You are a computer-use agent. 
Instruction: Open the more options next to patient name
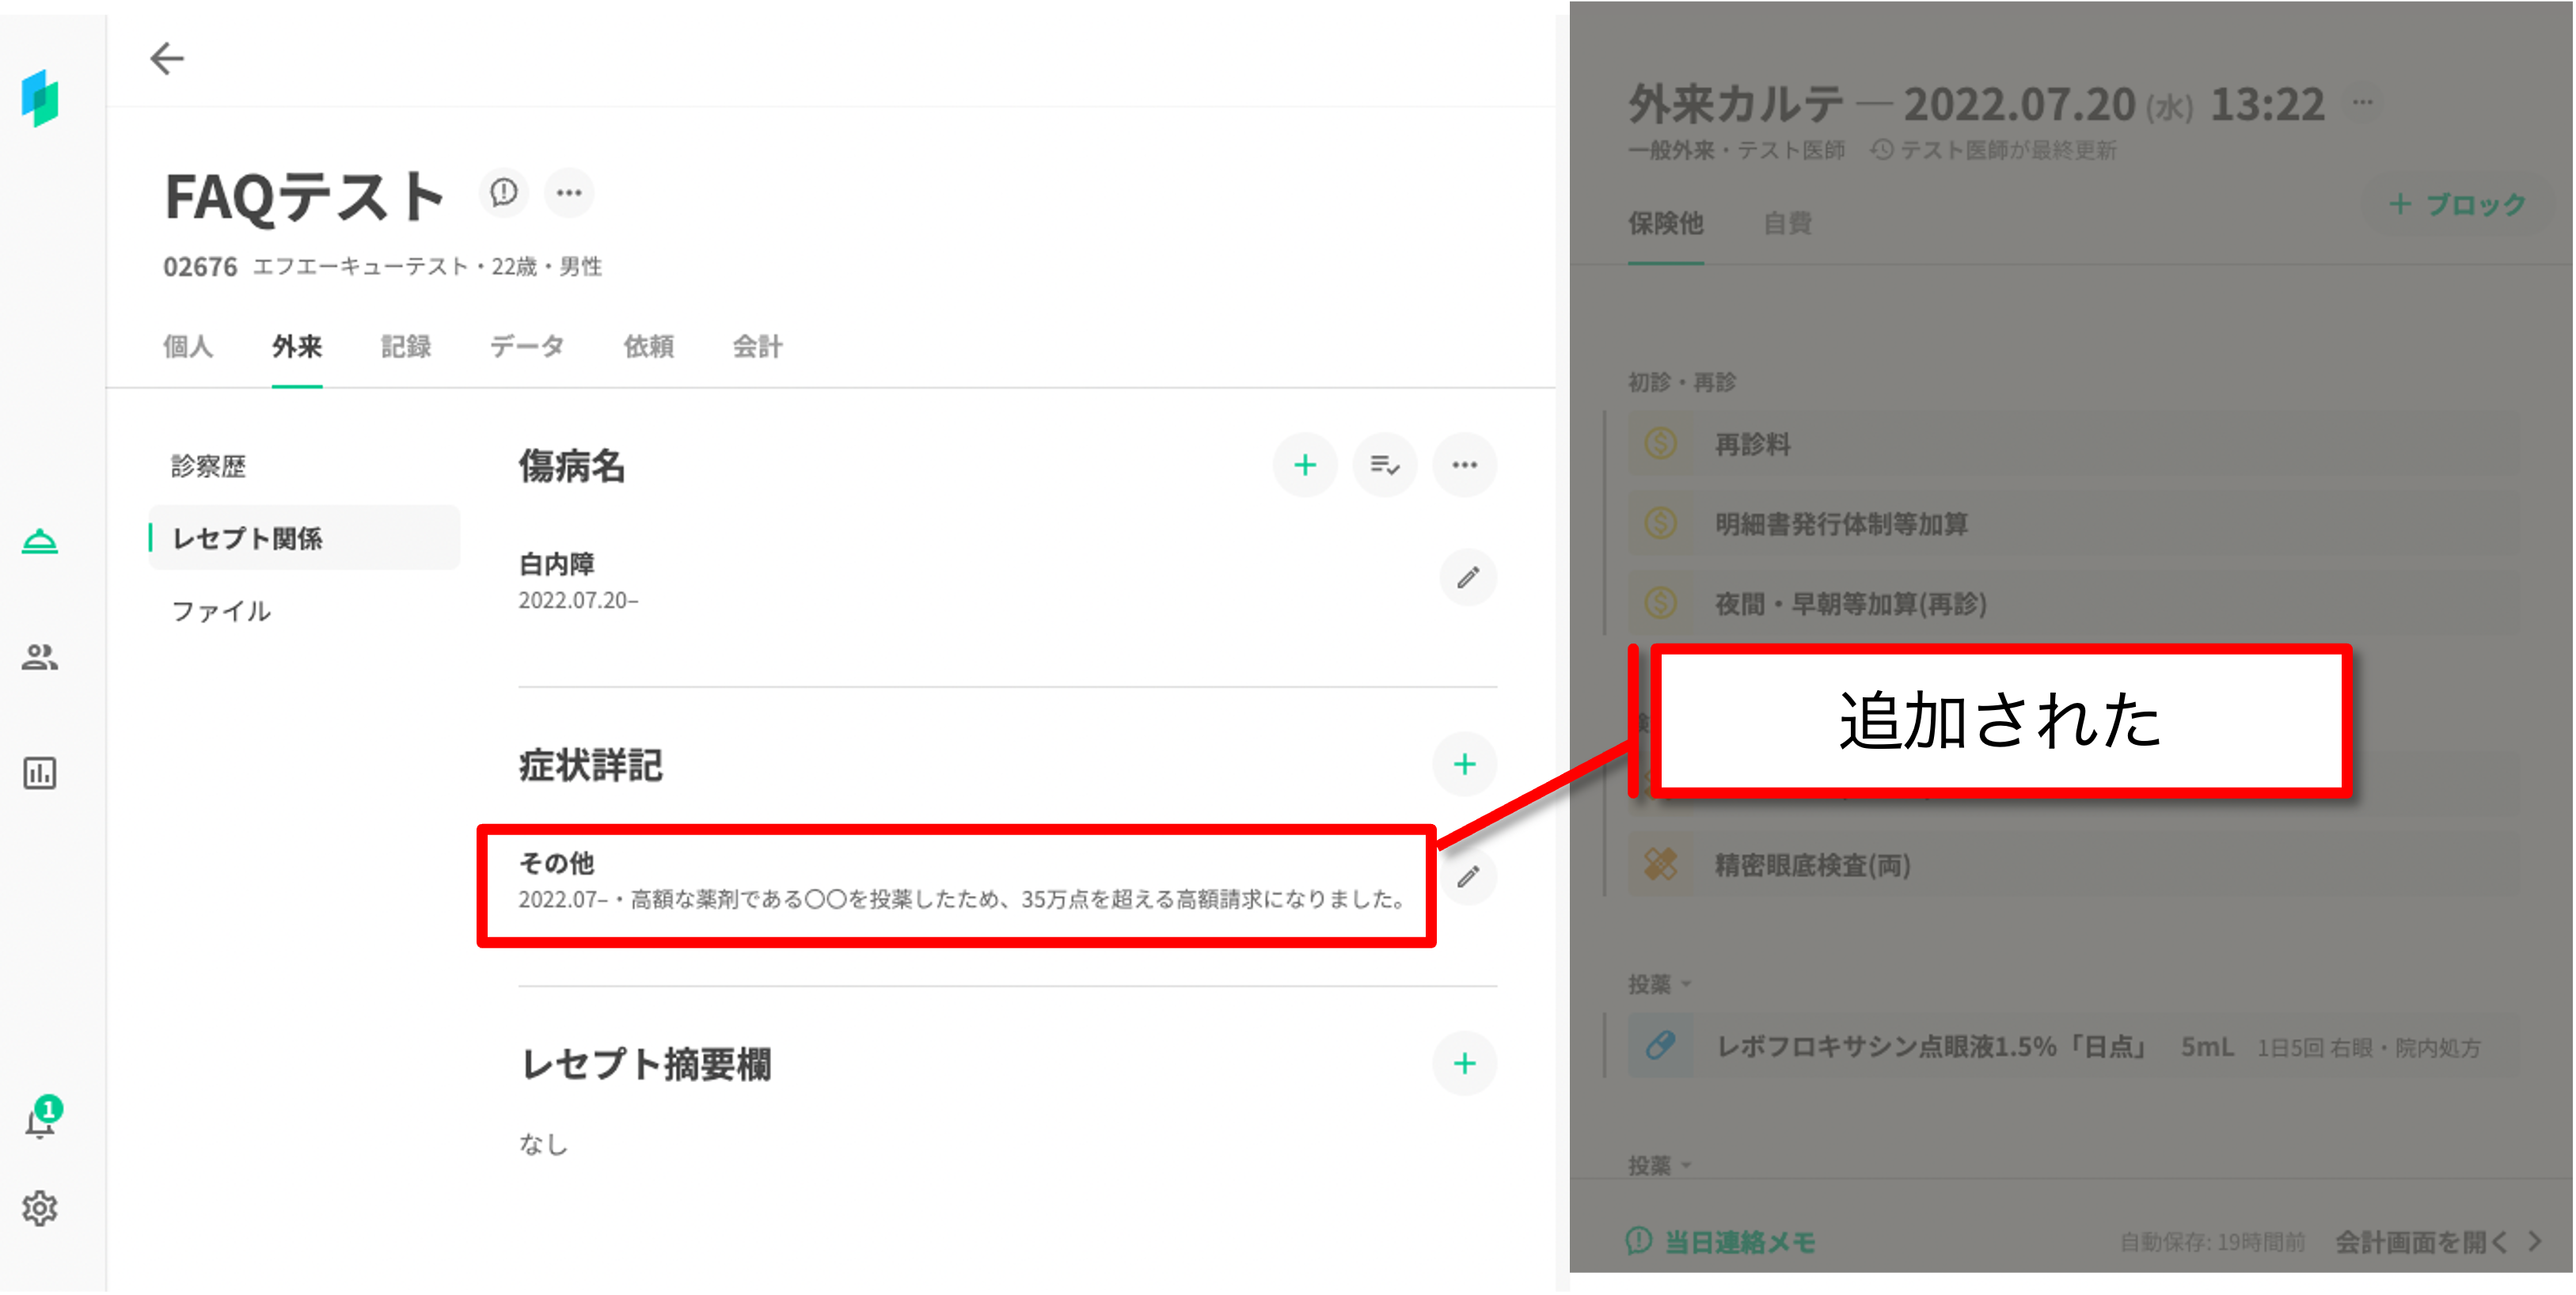(569, 192)
